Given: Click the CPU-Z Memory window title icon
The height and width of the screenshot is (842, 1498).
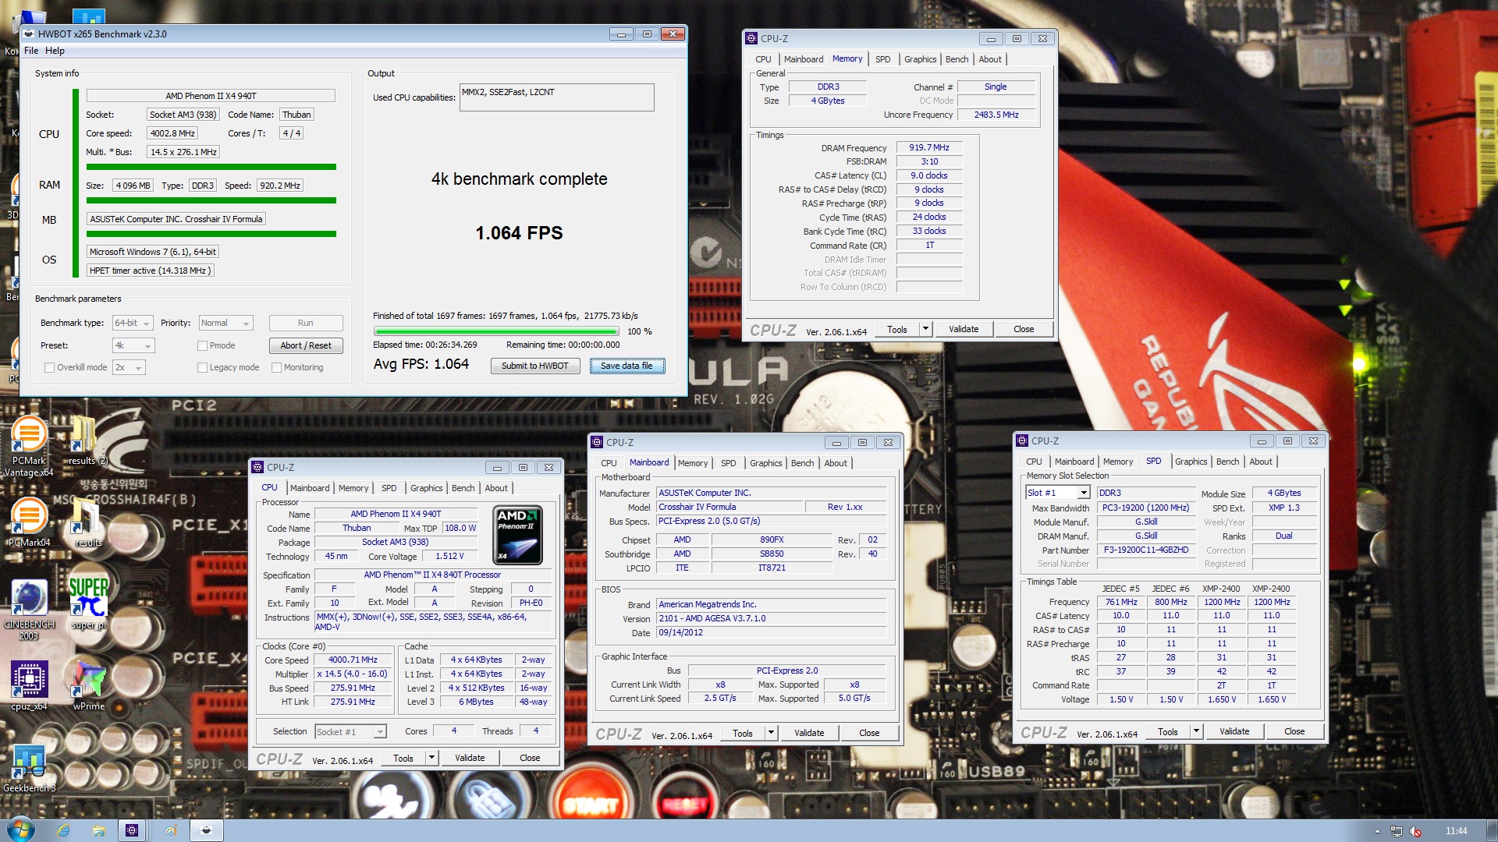Looking at the screenshot, I should tap(751, 38).
